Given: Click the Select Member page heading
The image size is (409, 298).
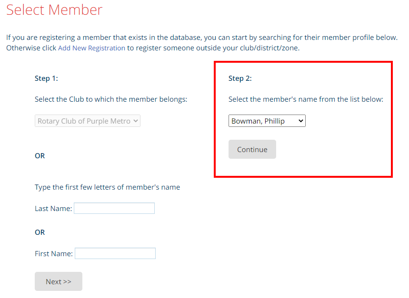Looking at the screenshot, I should 54,10.
